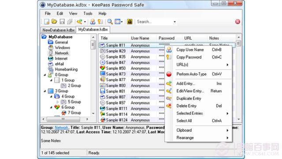
Task: Click the red close-tab icon at toolbar right
Action: 237,22
